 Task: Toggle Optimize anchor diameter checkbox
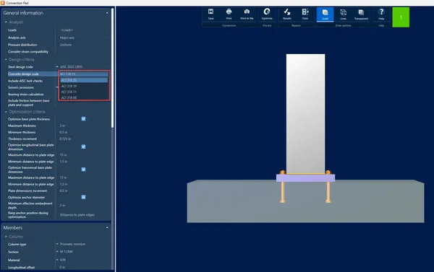[x=83, y=197]
